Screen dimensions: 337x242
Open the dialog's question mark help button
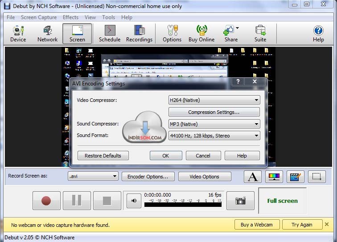pyautogui.click(x=238, y=81)
